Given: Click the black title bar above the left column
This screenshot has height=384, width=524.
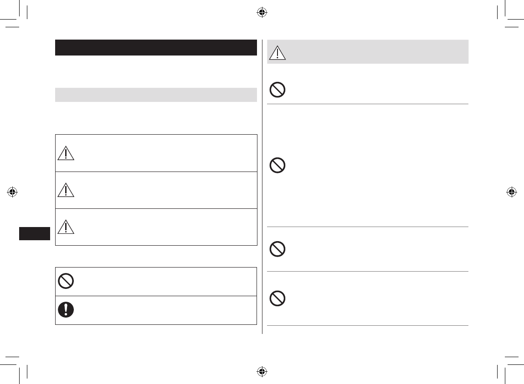Looking at the screenshot, I should point(156,48).
